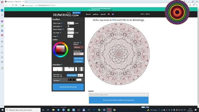The image size is (199, 112).
Task: Open the gallery navigation item
Action: [x=95, y=14]
